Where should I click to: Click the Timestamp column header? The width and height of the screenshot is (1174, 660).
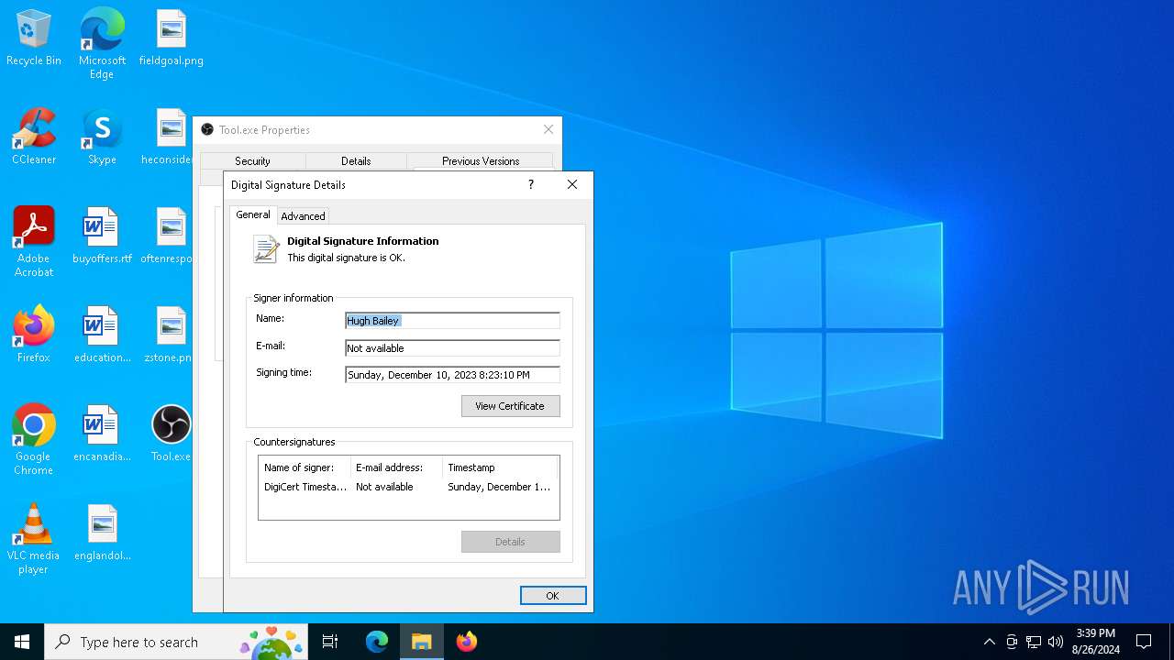point(501,467)
